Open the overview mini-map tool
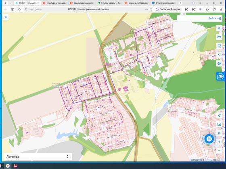The height and width of the screenshot is (169, 226). point(219,124)
